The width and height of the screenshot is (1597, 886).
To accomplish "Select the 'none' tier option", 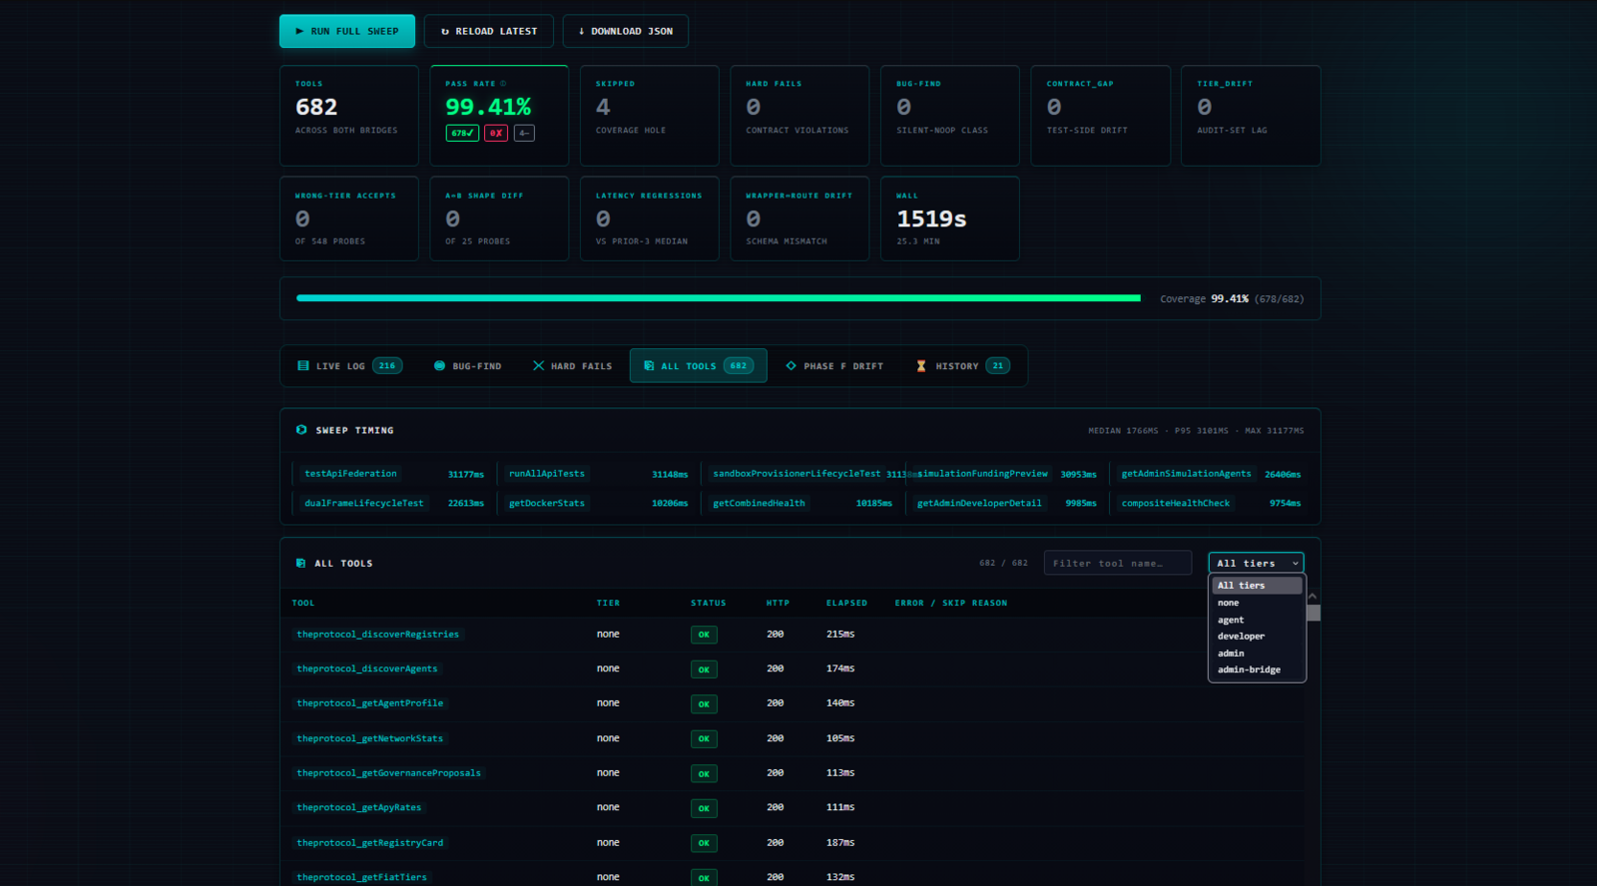I will [1257, 603].
